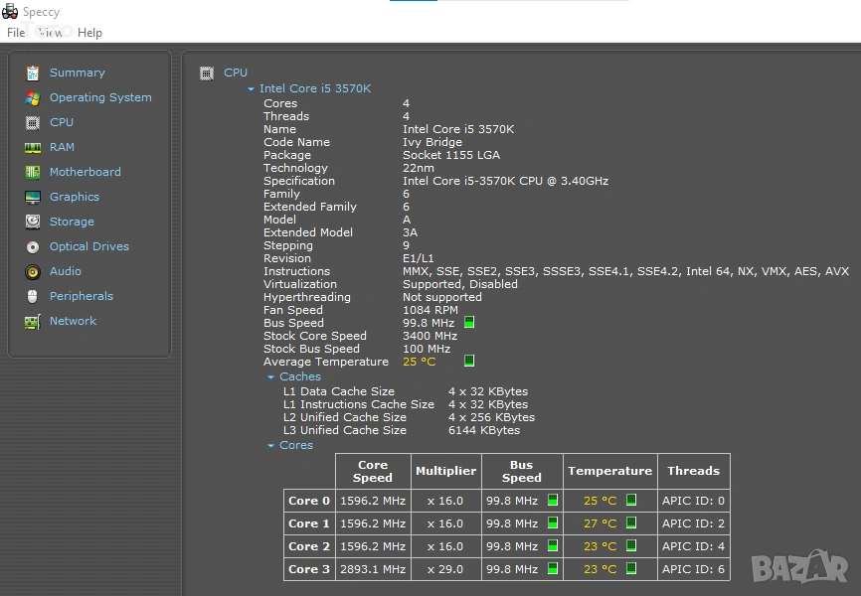Click the green indicator beside Average Temperature

click(469, 362)
